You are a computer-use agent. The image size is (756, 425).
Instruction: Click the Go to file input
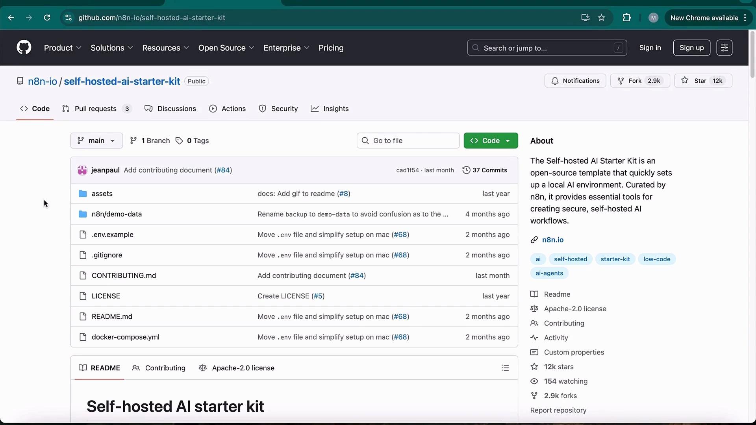tap(408, 140)
